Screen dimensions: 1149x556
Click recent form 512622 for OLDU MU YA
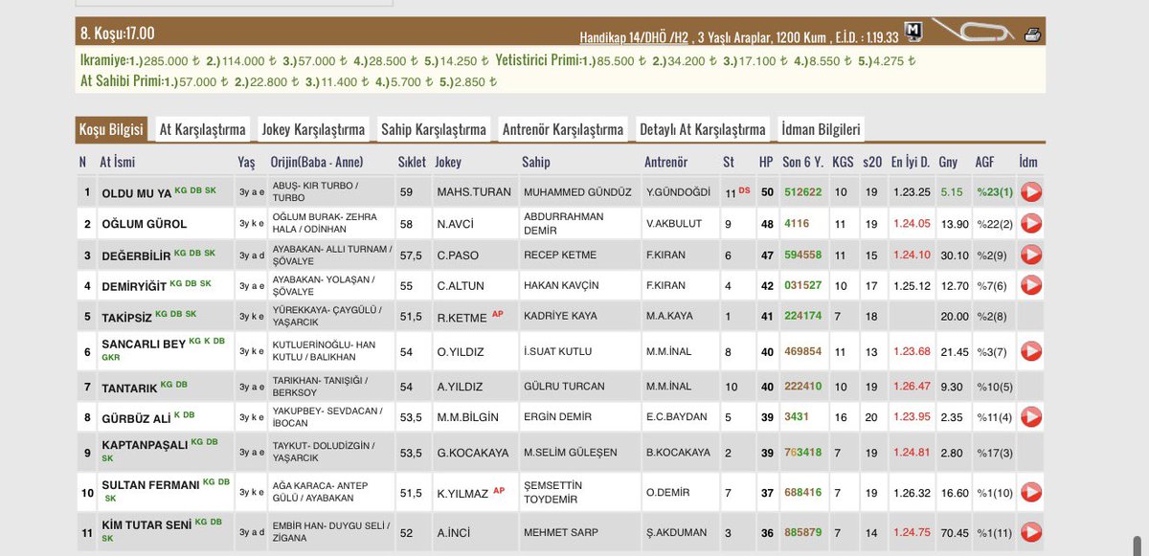[x=802, y=192]
